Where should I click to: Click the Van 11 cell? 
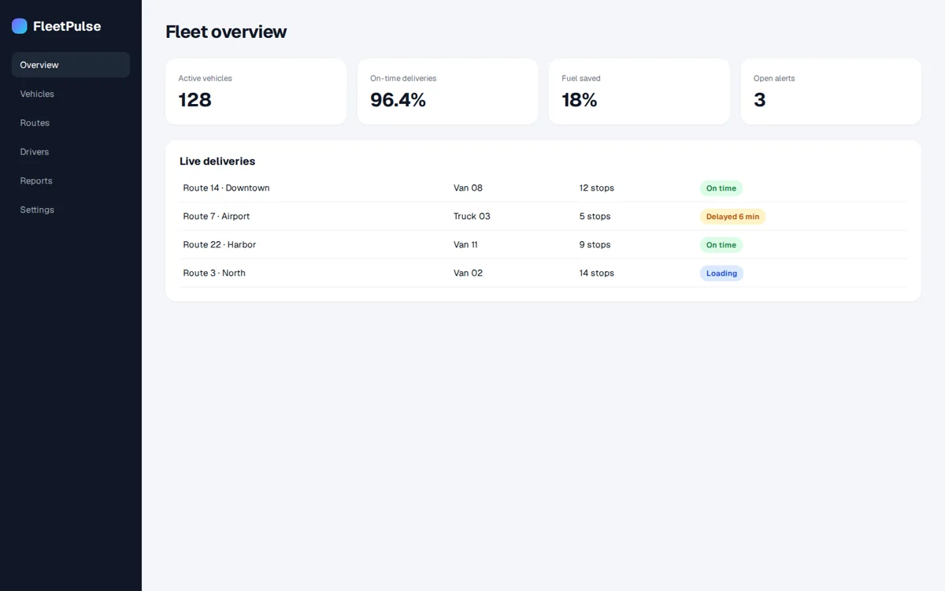click(465, 245)
